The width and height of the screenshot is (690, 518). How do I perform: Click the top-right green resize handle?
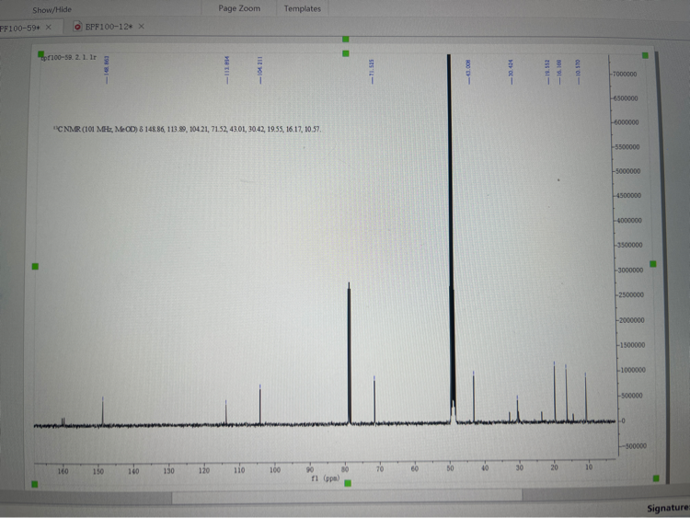tap(645, 55)
